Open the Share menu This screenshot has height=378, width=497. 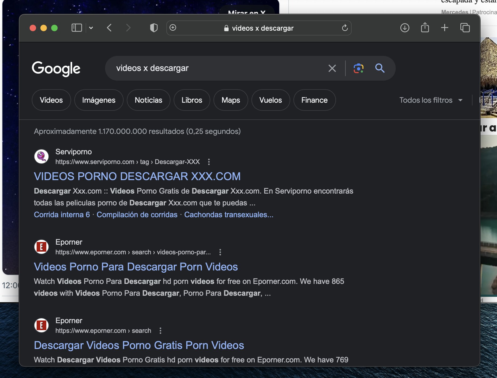coord(425,27)
